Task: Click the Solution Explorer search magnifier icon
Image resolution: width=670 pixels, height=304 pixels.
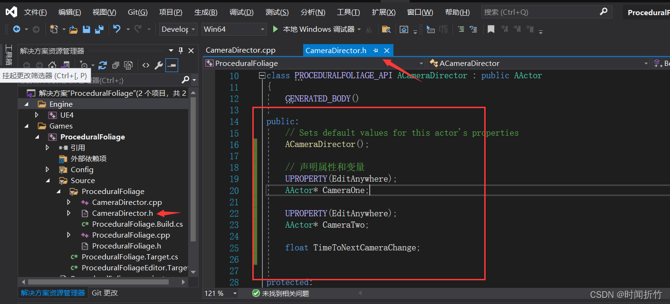Action: coord(185,80)
